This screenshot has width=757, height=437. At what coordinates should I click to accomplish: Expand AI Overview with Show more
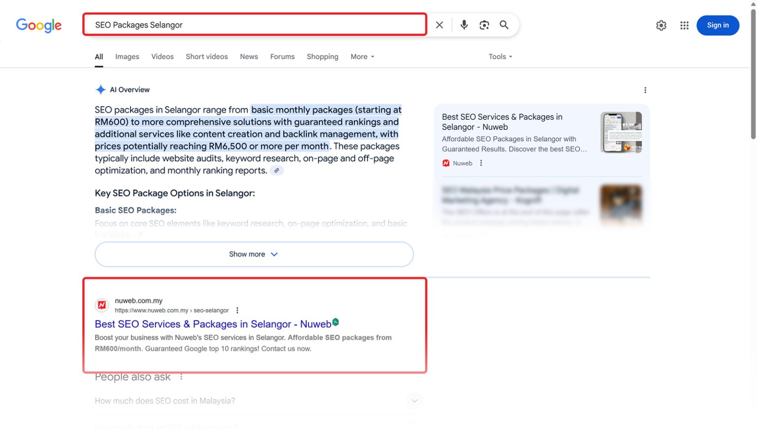(254, 255)
